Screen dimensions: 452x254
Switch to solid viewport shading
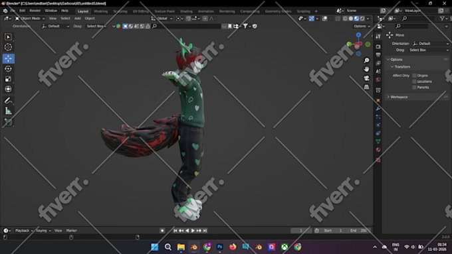point(351,19)
